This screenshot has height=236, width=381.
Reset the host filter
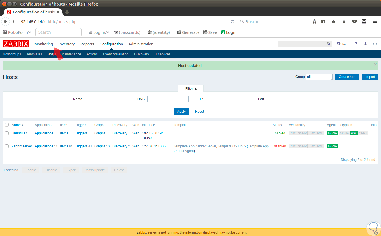point(199,112)
